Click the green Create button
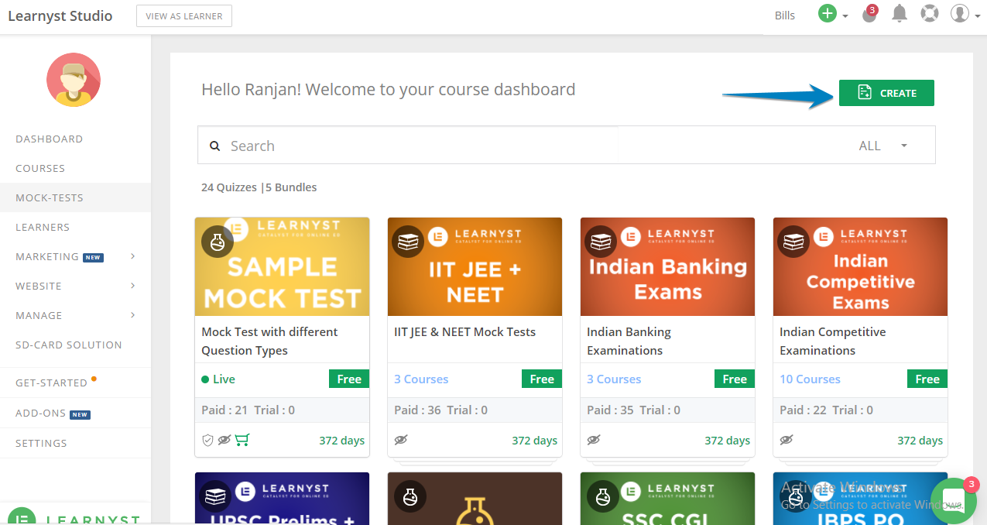 click(886, 93)
